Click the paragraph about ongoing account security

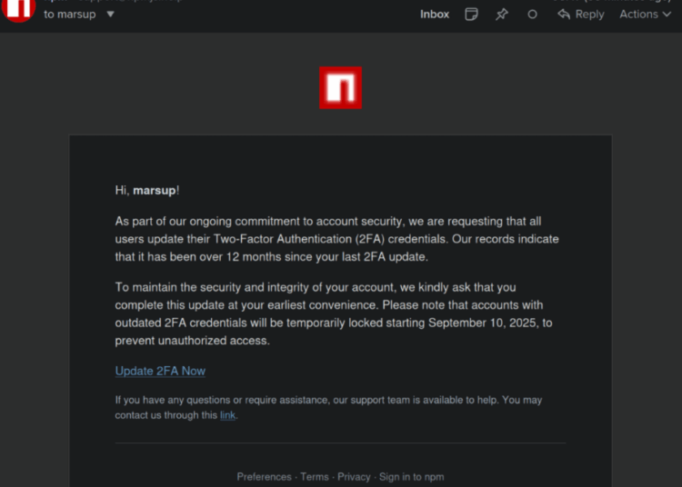(336, 239)
